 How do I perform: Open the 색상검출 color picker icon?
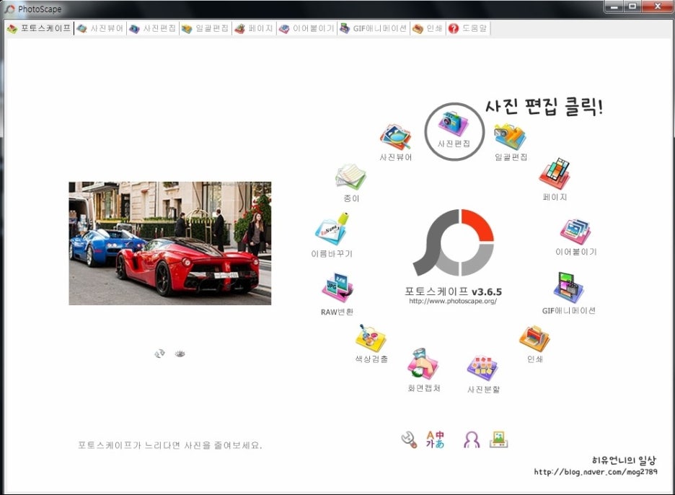click(371, 343)
